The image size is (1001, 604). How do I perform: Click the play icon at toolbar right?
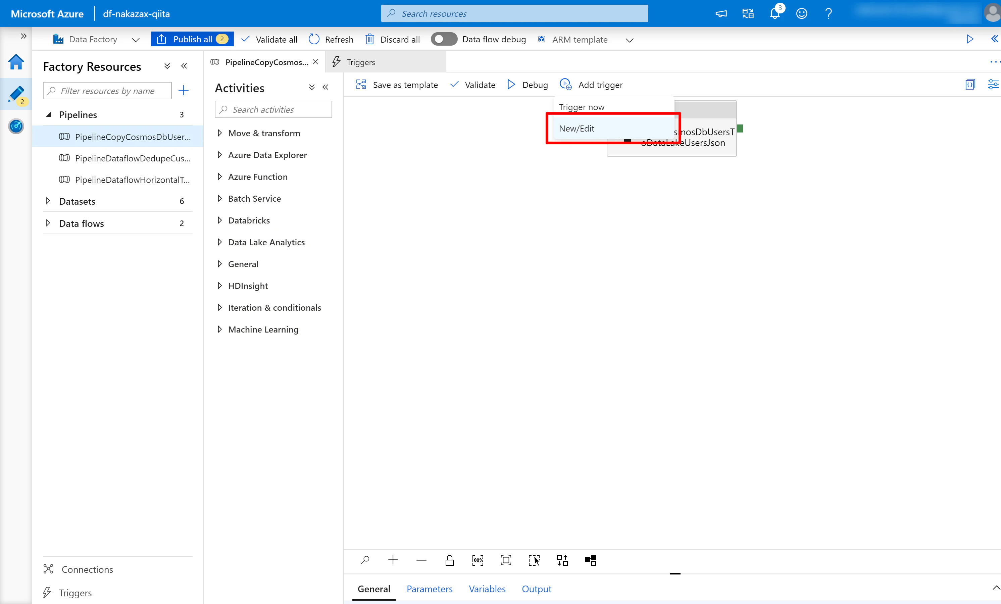970,39
